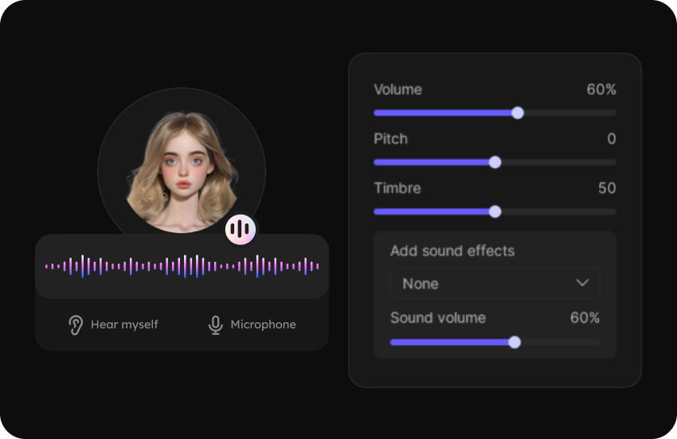Toggle the Microphone label

pyautogui.click(x=263, y=324)
